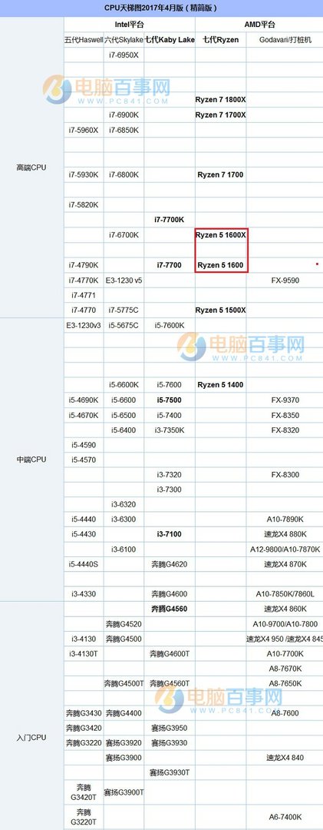
Task: Select the 奔腾G4620 cell
Action: coord(169,564)
